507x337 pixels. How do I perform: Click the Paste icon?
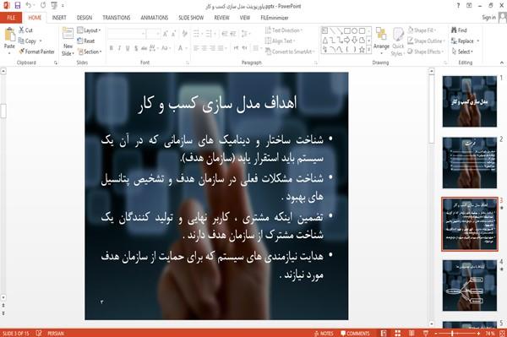pyautogui.click(x=9, y=35)
